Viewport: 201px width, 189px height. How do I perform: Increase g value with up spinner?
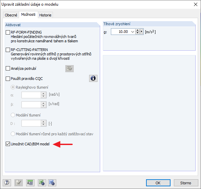137,30
